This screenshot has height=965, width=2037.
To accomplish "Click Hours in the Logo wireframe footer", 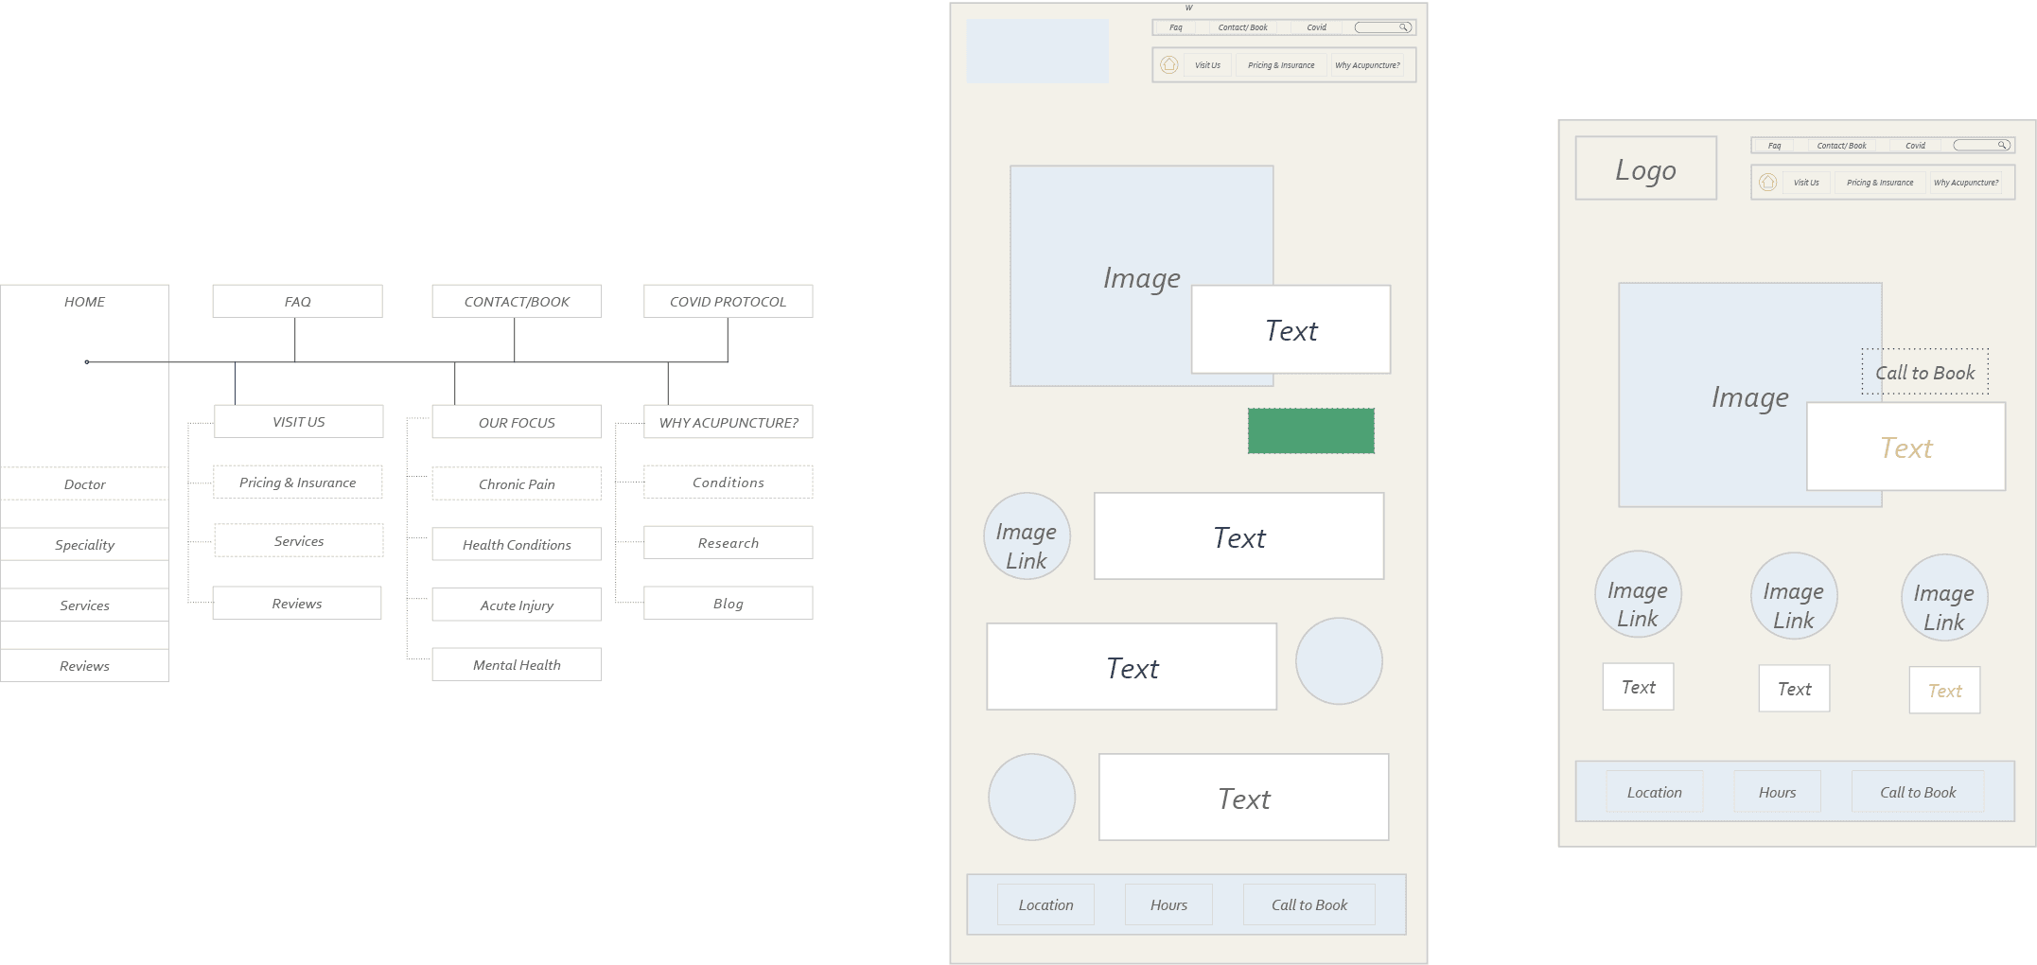I will pyautogui.click(x=1777, y=792).
